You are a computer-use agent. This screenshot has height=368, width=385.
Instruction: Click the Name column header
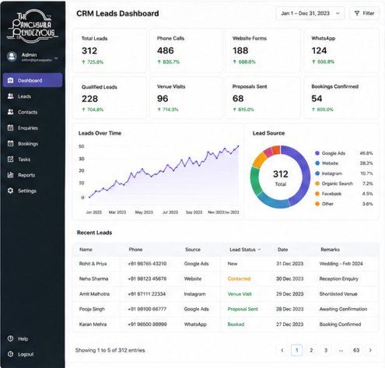pyautogui.click(x=86, y=250)
